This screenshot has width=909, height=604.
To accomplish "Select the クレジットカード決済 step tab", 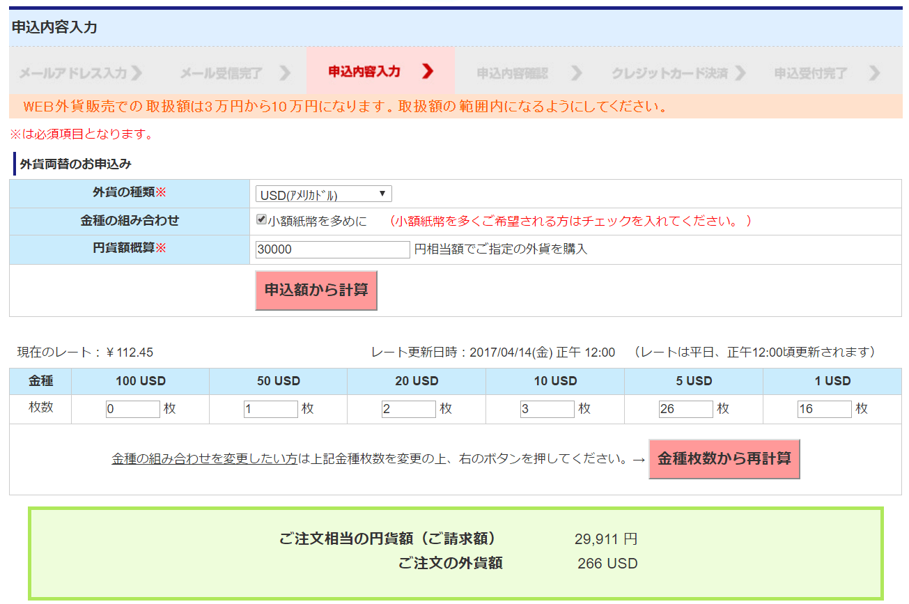I will click(x=669, y=72).
